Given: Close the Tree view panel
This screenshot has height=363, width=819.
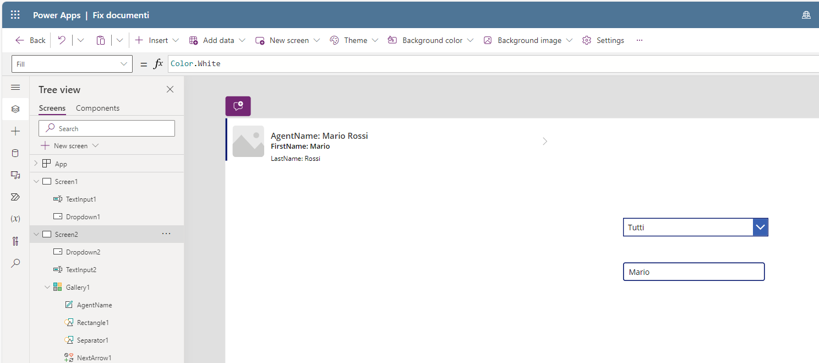Looking at the screenshot, I should click(170, 89).
